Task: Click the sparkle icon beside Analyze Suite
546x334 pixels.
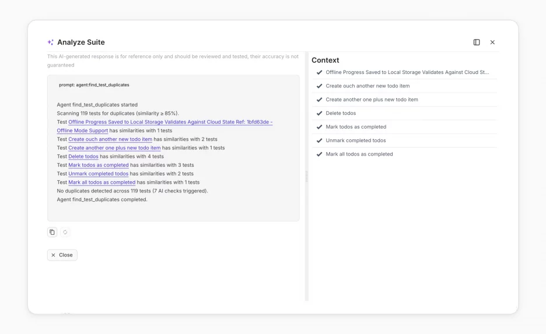Action: point(51,42)
